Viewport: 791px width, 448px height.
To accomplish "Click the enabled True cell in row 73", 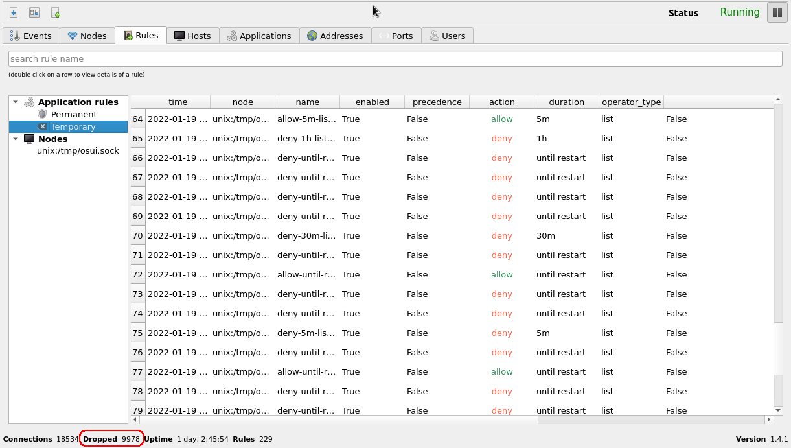I will coord(372,294).
